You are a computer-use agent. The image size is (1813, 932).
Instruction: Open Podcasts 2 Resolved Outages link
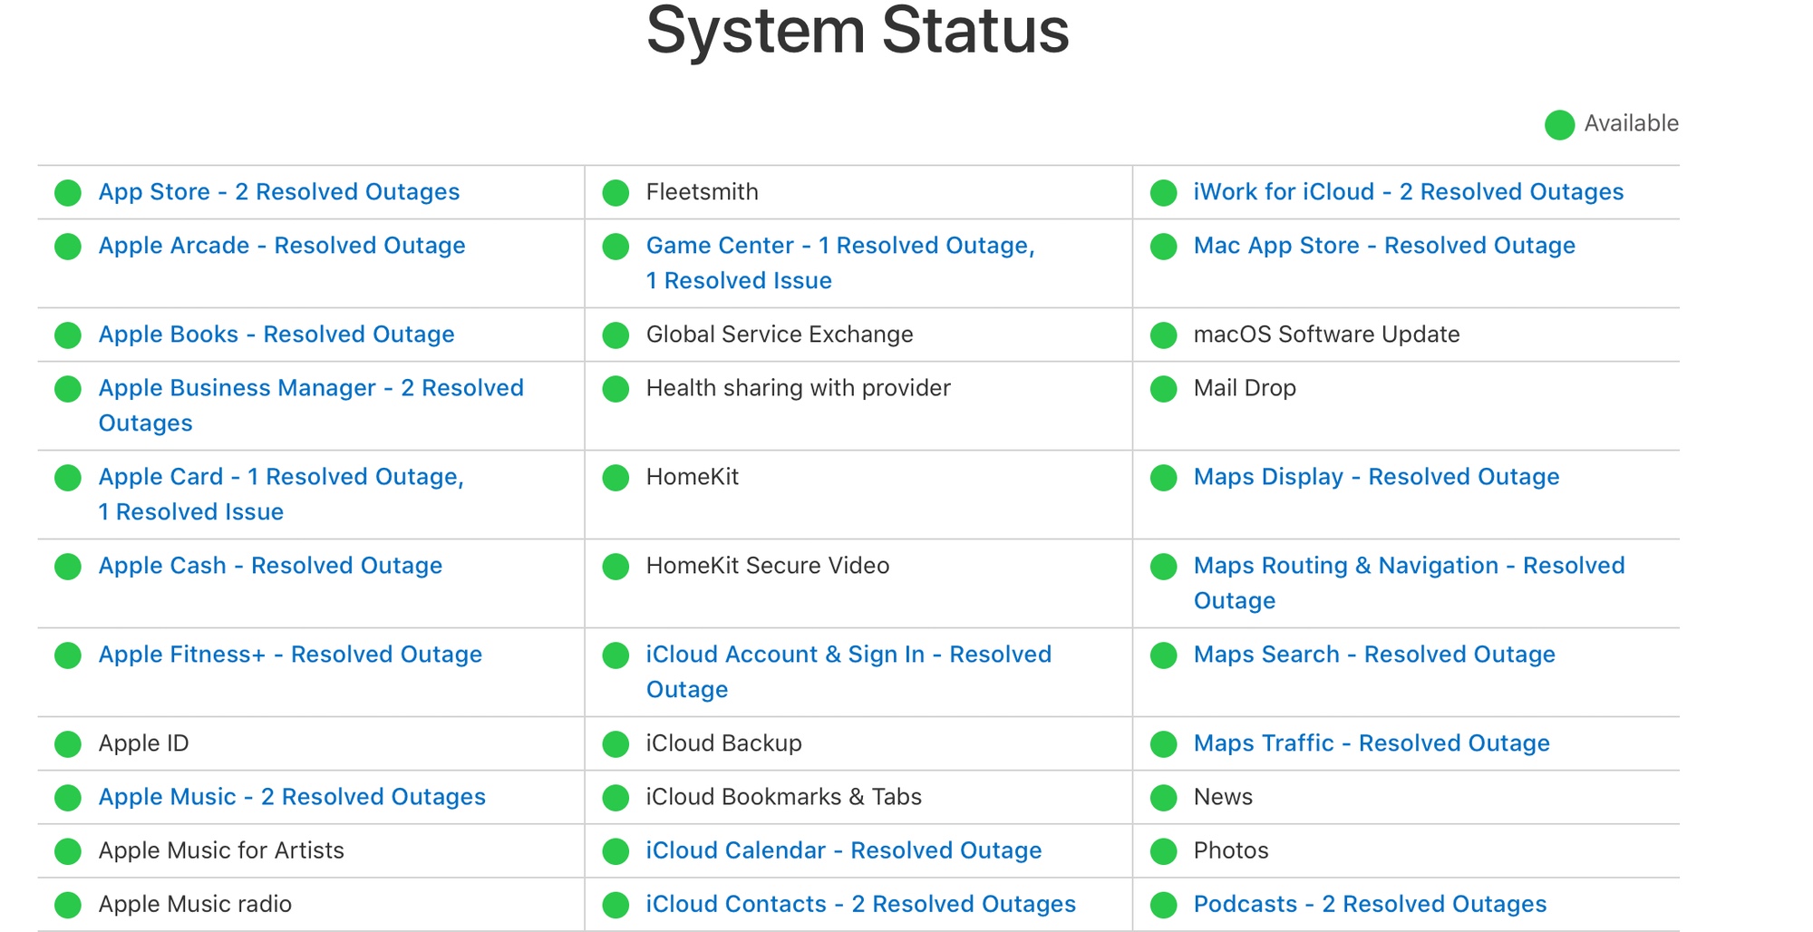pos(1370,904)
